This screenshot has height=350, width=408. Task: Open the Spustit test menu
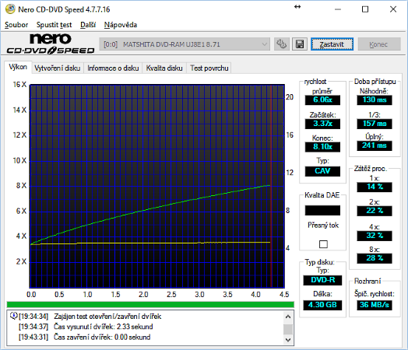point(54,25)
